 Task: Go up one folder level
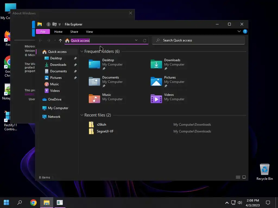point(60,41)
